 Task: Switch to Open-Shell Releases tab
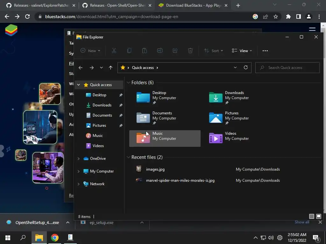(x=117, y=5)
